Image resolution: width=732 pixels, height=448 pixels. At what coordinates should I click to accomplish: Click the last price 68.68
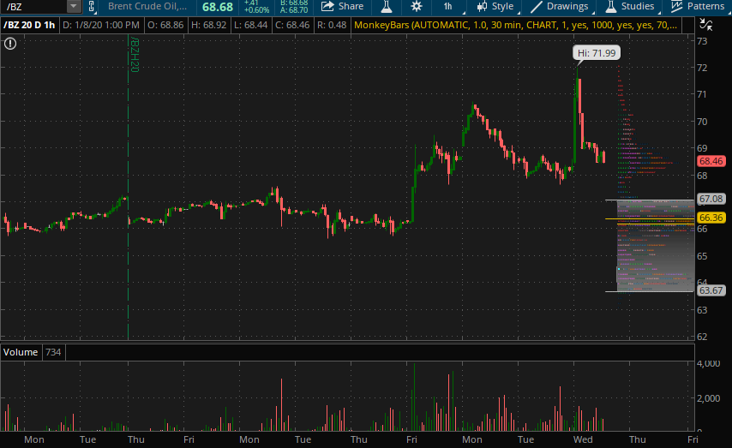click(x=218, y=7)
